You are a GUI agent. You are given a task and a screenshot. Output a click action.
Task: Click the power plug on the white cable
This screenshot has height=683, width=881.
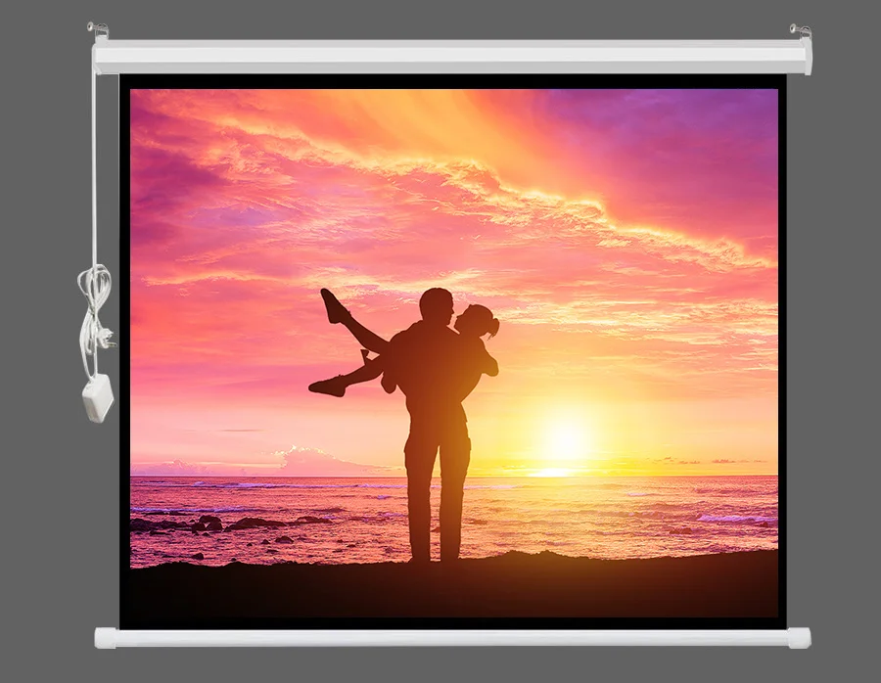[106, 338]
